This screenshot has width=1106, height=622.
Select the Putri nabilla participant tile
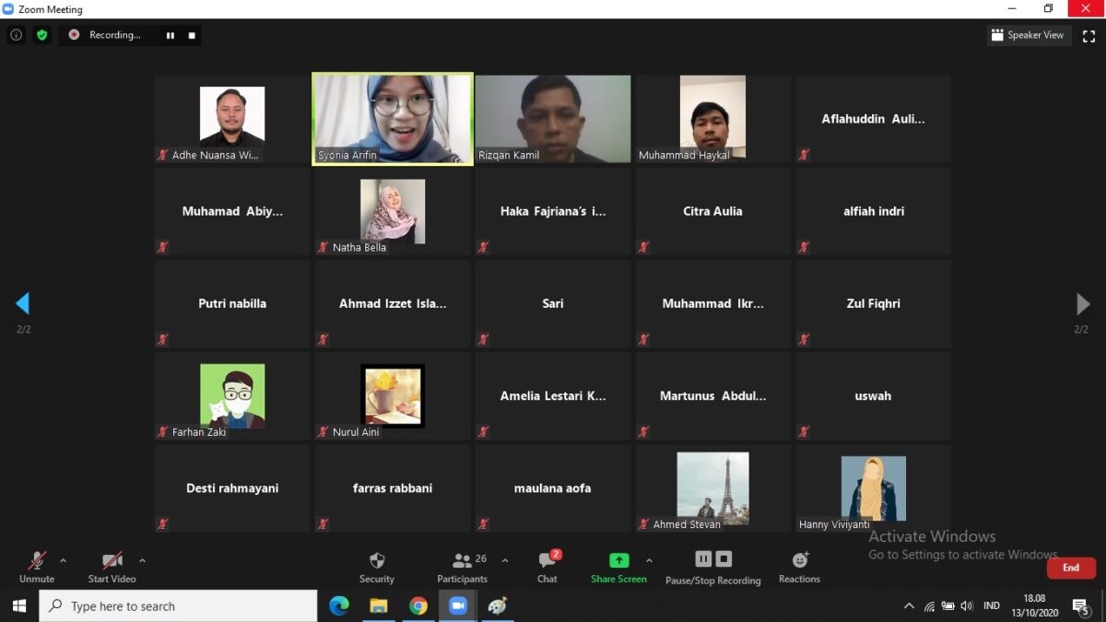232,303
